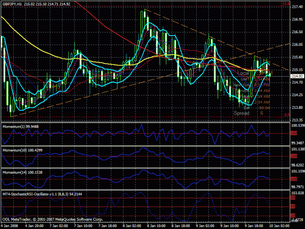Click the Local time label on the chart

243,73
